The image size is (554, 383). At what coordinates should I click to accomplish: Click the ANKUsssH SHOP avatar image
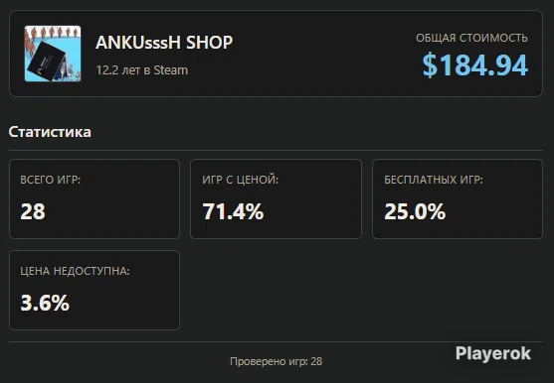[x=53, y=54]
